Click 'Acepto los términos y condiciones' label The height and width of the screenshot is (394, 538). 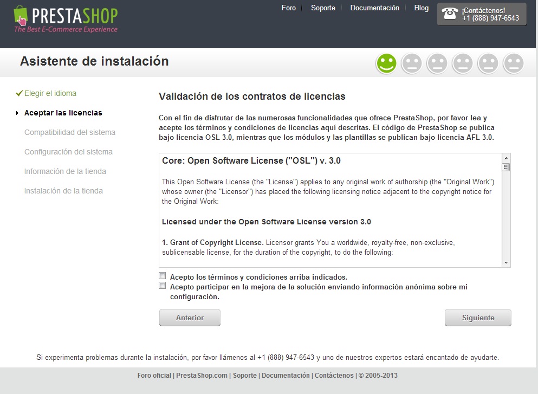[x=259, y=277]
